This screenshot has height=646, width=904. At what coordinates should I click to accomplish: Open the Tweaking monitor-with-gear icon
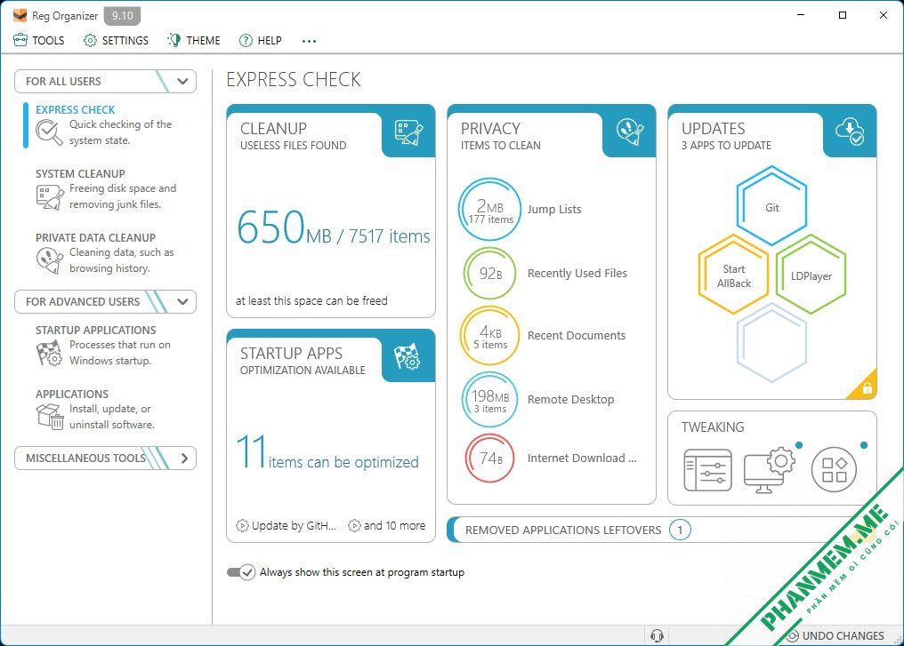coord(769,470)
